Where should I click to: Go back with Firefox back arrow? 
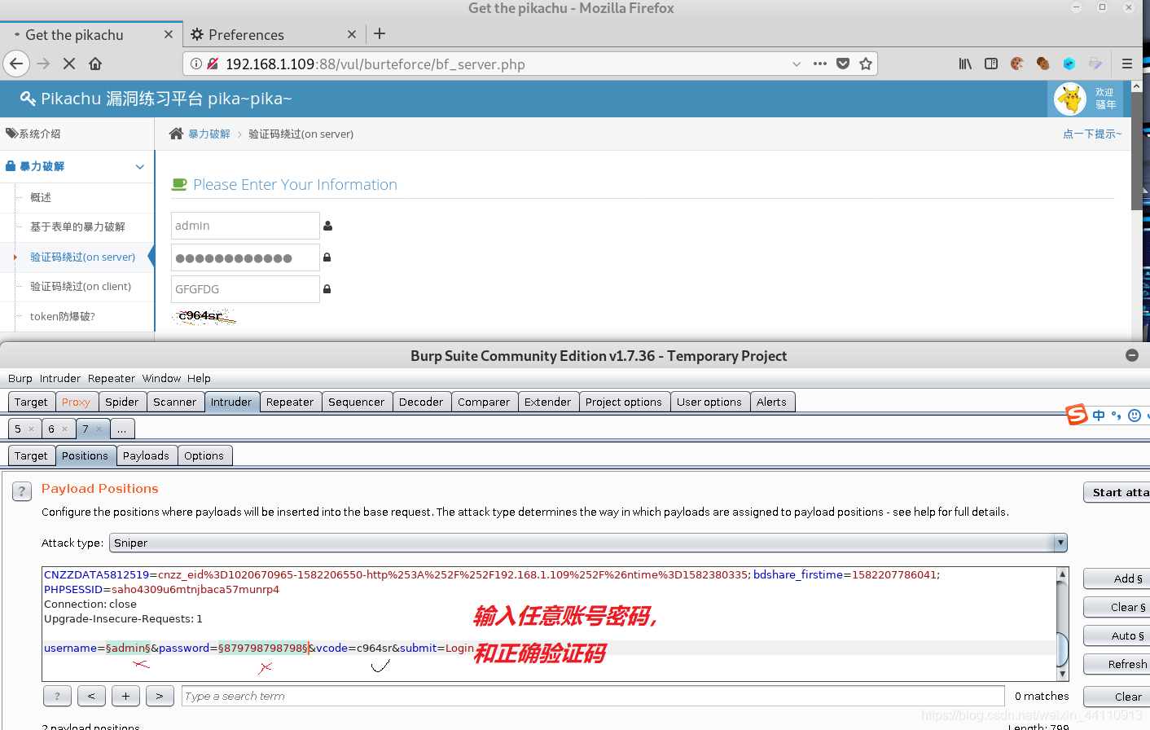(x=16, y=64)
